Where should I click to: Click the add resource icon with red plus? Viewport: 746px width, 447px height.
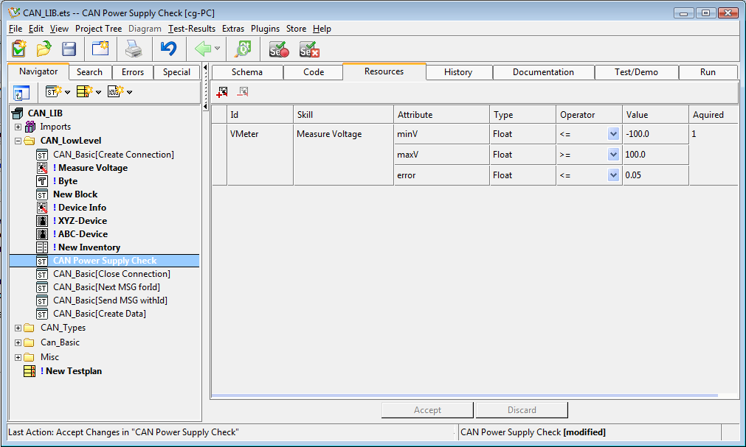221,92
